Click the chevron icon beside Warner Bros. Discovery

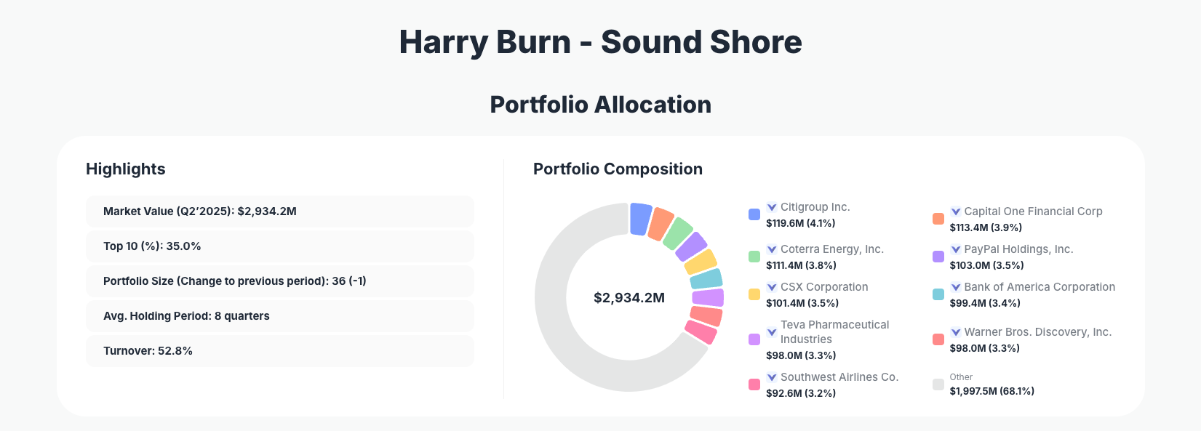click(x=954, y=331)
